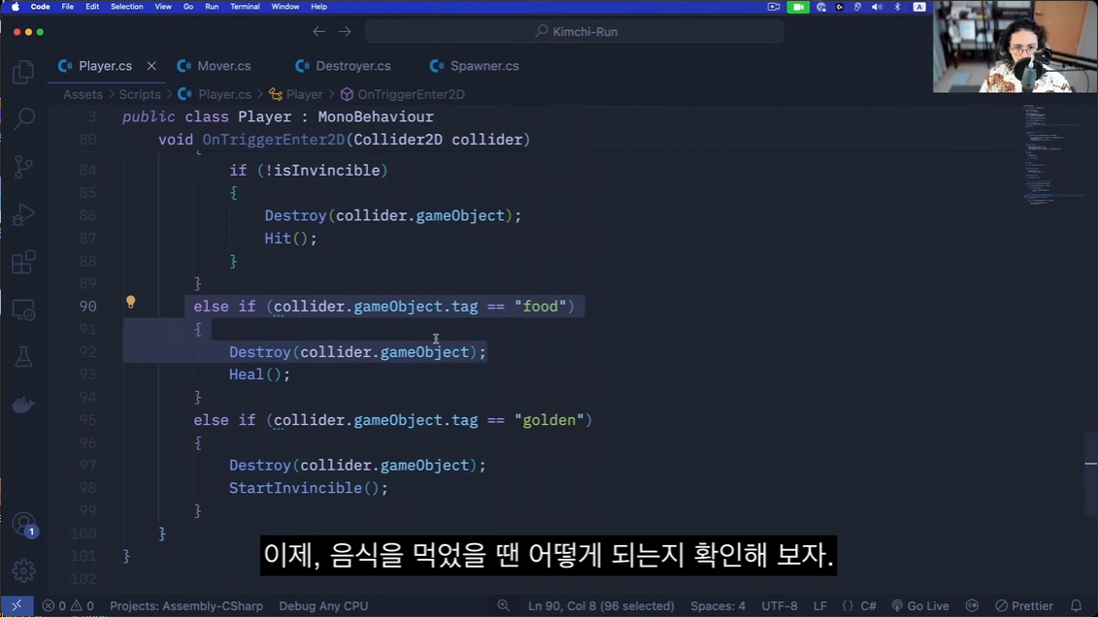Viewport: 1098px width, 617px height.
Task: Change indentation via Spaces: 4
Action: pyautogui.click(x=717, y=605)
